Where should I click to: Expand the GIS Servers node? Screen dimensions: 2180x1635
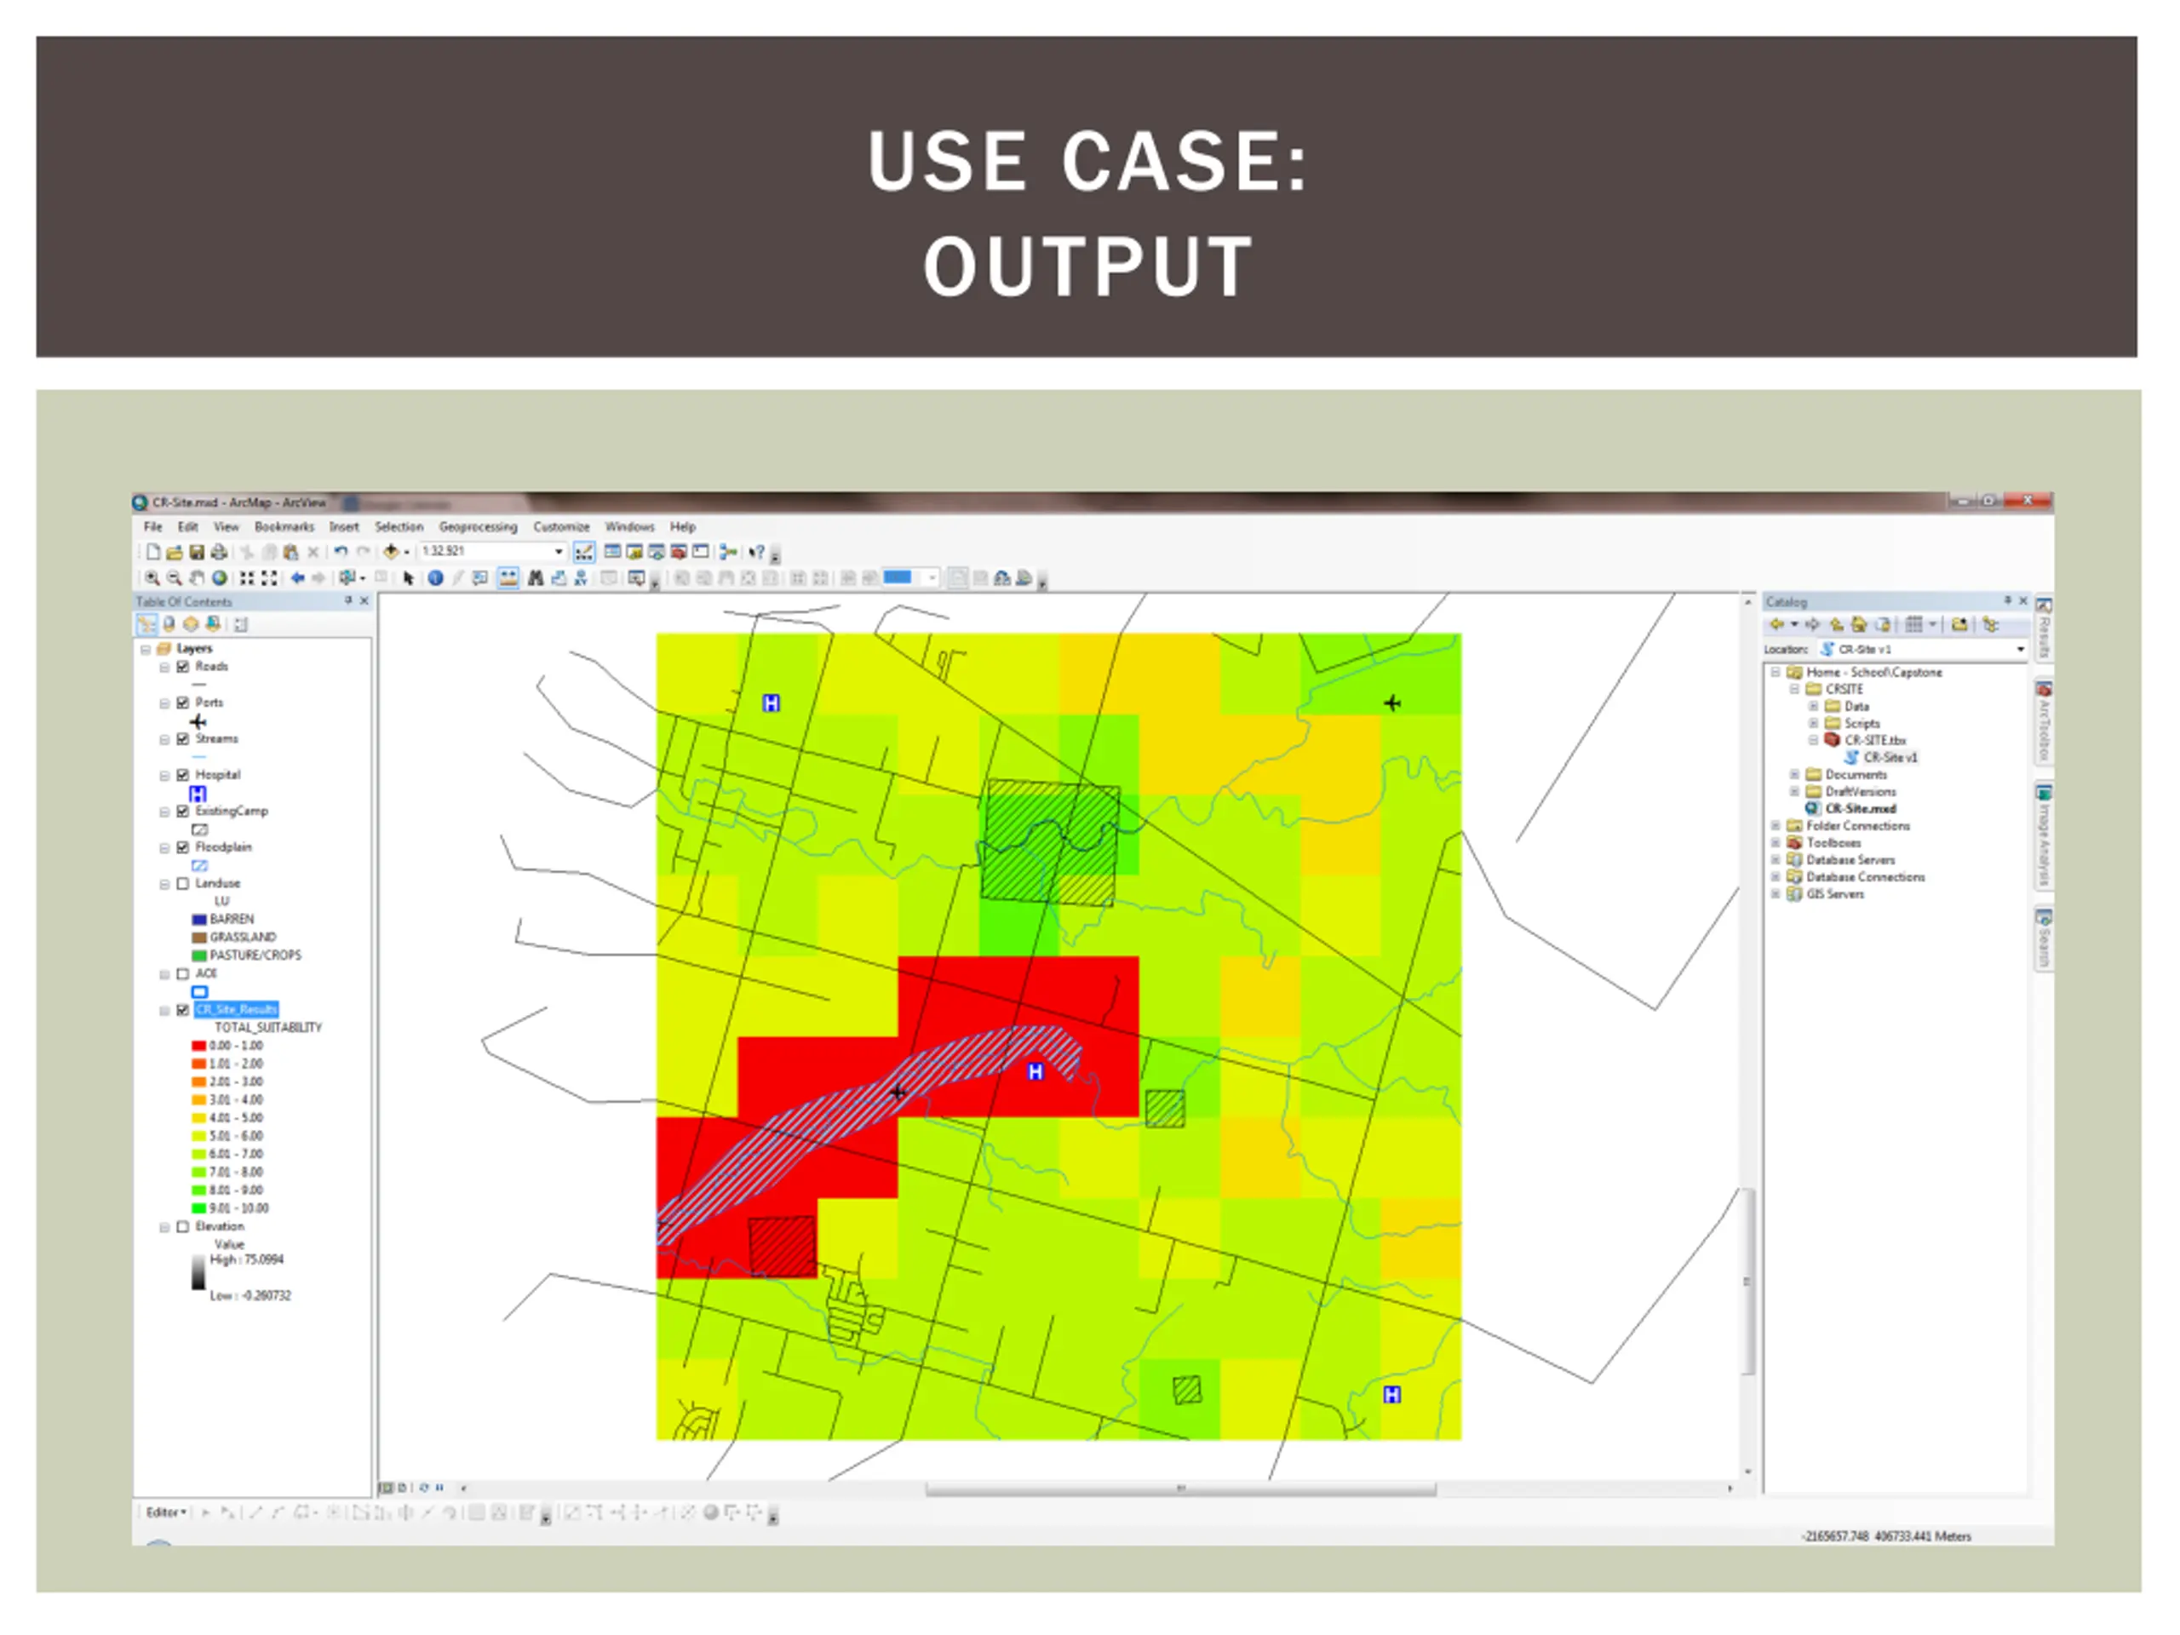(x=1776, y=894)
